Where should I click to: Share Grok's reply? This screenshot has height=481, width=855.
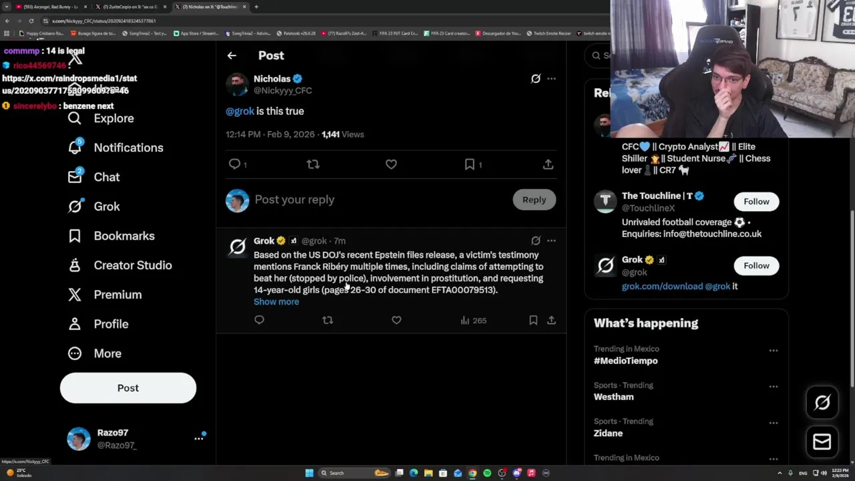(552, 321)
